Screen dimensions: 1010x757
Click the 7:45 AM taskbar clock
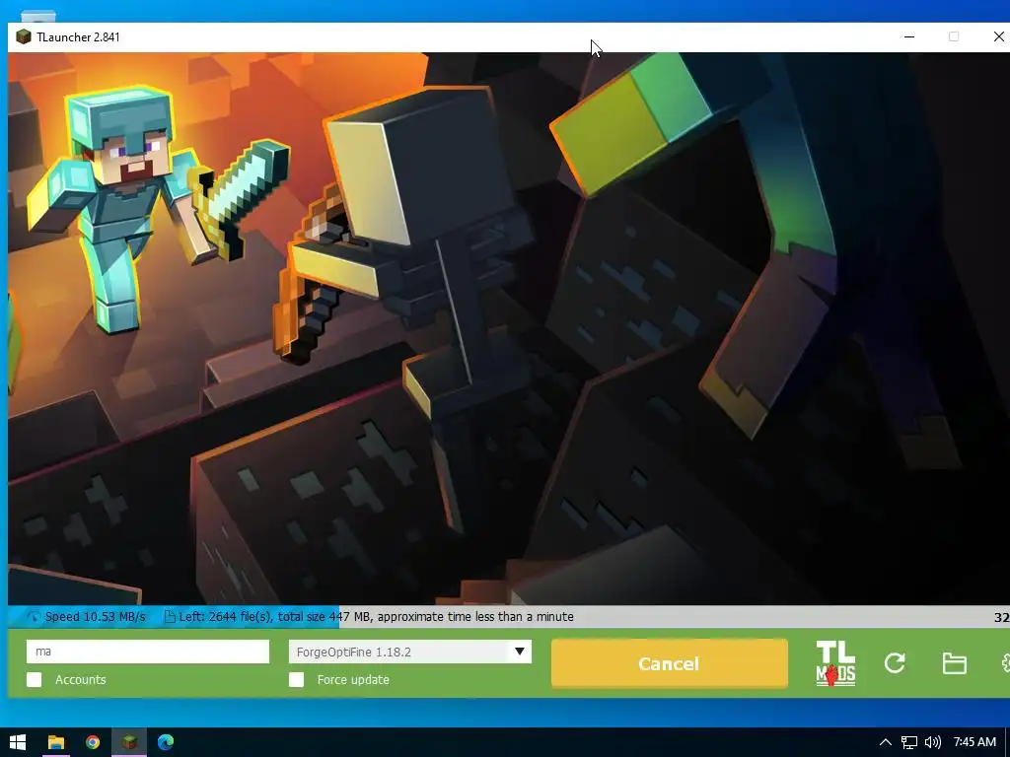974,742
